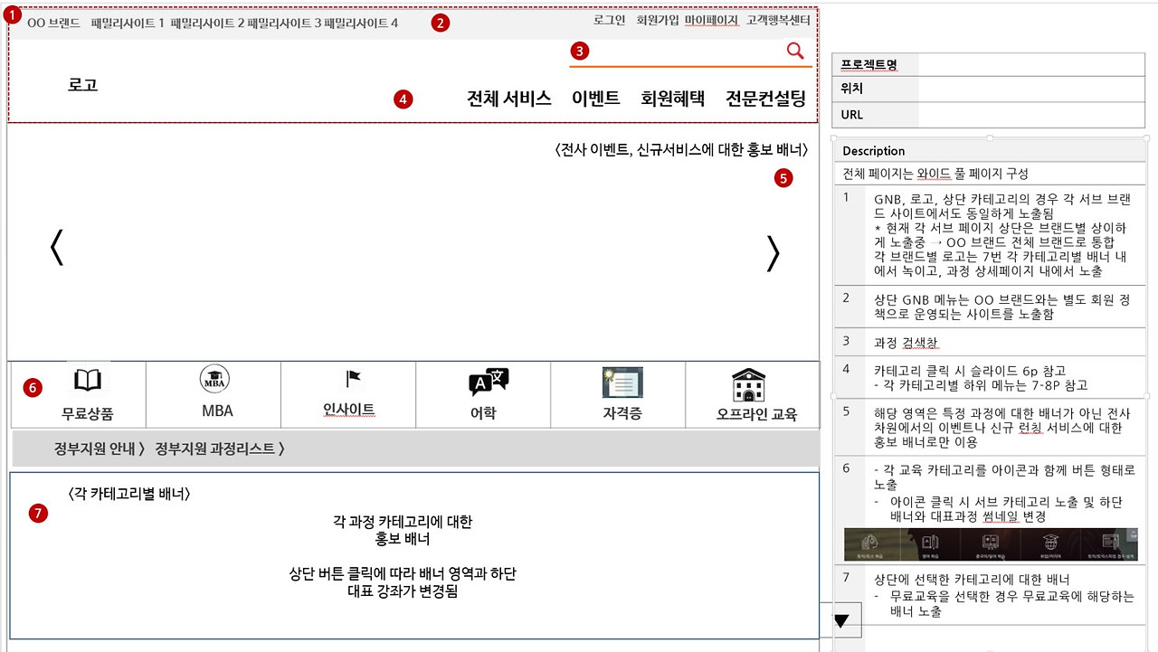1158x652 pixels.
Task: Go to previous banner with left arrow
Action: (x=56, y=248)
